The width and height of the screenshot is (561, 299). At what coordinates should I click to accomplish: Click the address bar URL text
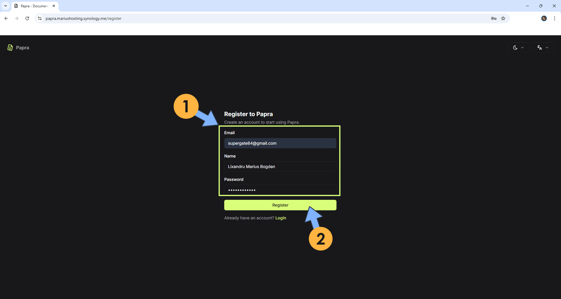83,18
